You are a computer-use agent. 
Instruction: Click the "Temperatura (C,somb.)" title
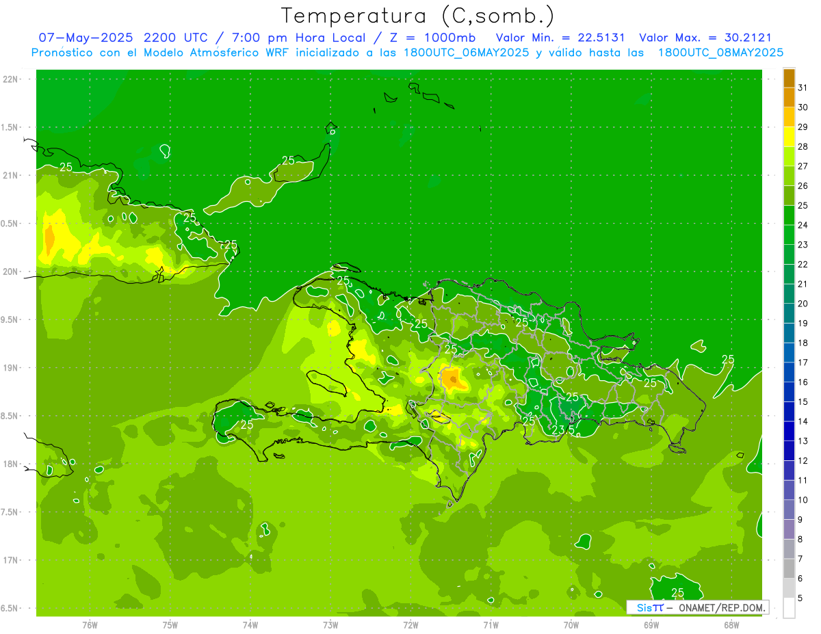click(x=418, y=15)
